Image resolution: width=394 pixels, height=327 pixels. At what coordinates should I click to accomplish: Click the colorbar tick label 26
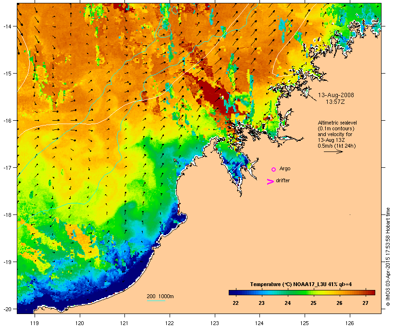[x=340, y=303]
